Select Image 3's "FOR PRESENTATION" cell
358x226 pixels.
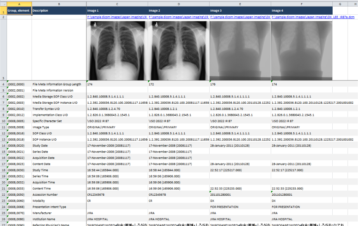(240, 207)
